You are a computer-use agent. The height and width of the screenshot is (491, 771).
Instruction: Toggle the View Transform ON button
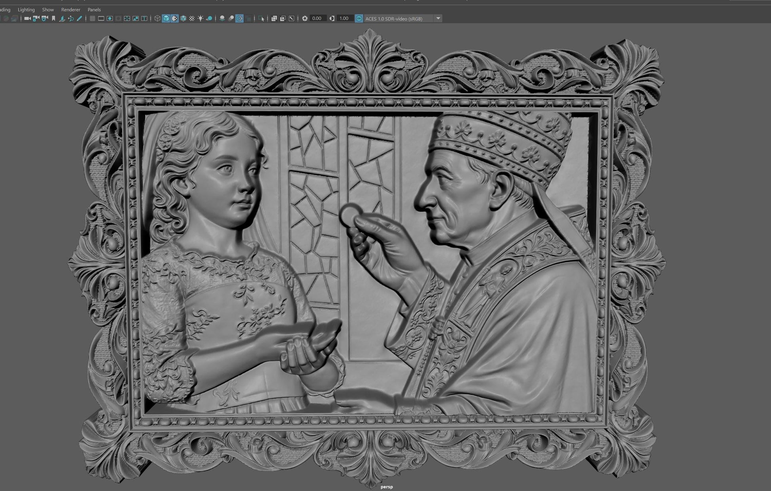(359, 18)
